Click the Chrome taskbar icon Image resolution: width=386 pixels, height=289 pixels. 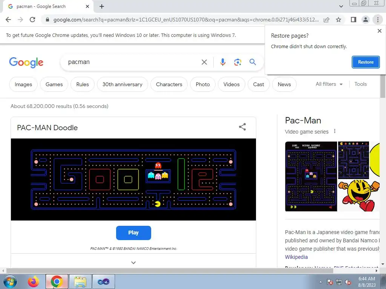pyautogui.click(x=57, y=281)
